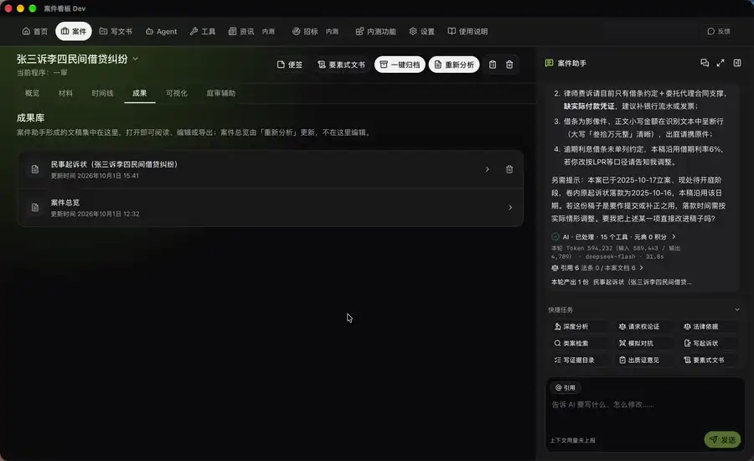The height and width of the screenshot is (461, 754).
Task: Click the clipboard icon next to 重新分析
Action: pos(493,65)
